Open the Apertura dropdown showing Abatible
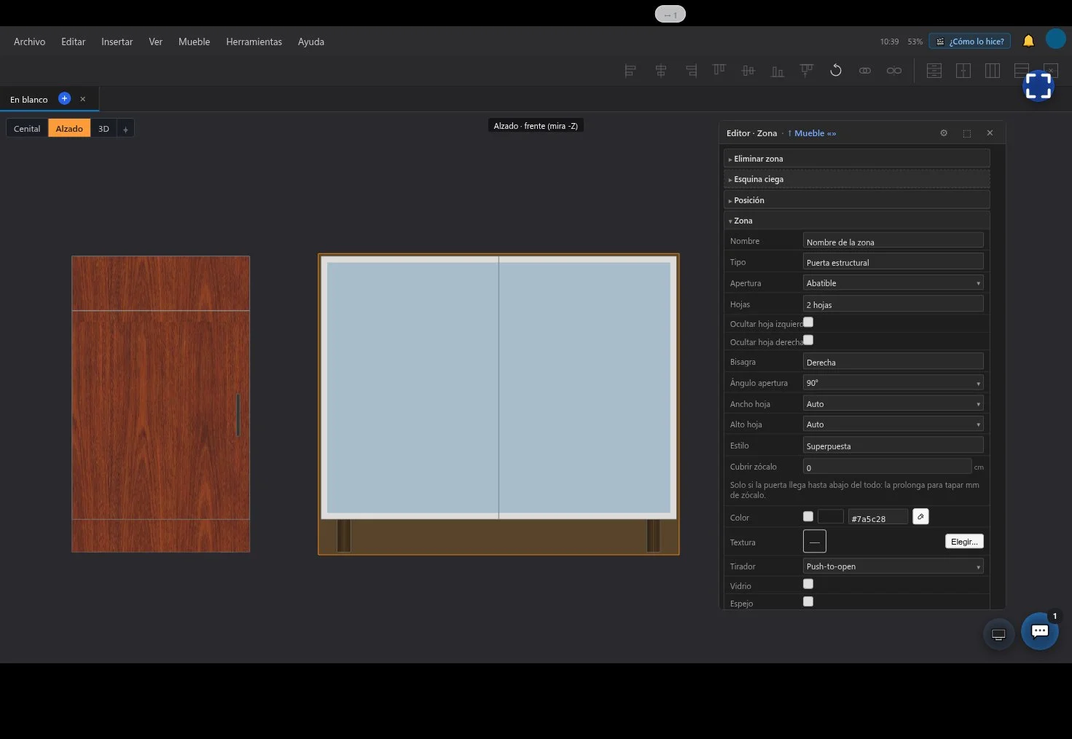 click(x=893, y=282)
